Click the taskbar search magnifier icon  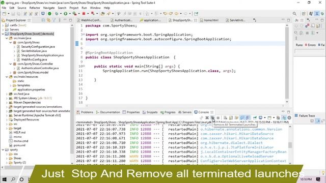pyautogui.click(x=13, y=179)
